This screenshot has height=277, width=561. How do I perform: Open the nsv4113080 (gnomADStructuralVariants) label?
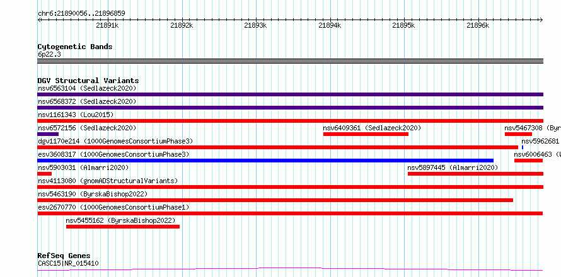(x=108, y=181)
